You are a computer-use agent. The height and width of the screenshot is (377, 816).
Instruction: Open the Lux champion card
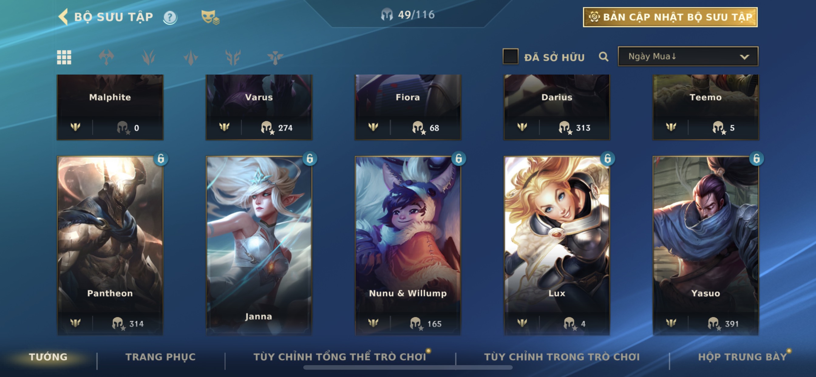(x=556, y=246)
